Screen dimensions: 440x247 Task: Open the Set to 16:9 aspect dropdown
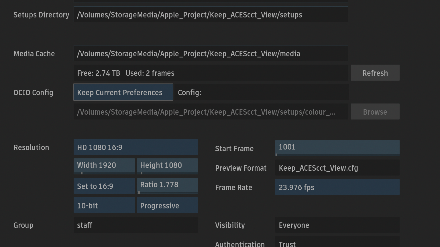tap(104, 186)
